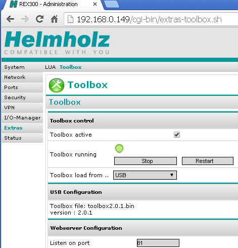Click the page icon in the address bar
This screenshot has height=248, width=238.
click(x=70, y=19)
